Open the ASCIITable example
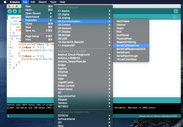Image resolution: width=183 pixels, height=127 pixels. click(131, 21)
